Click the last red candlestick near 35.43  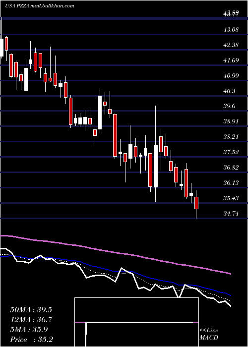click(196, 203)
